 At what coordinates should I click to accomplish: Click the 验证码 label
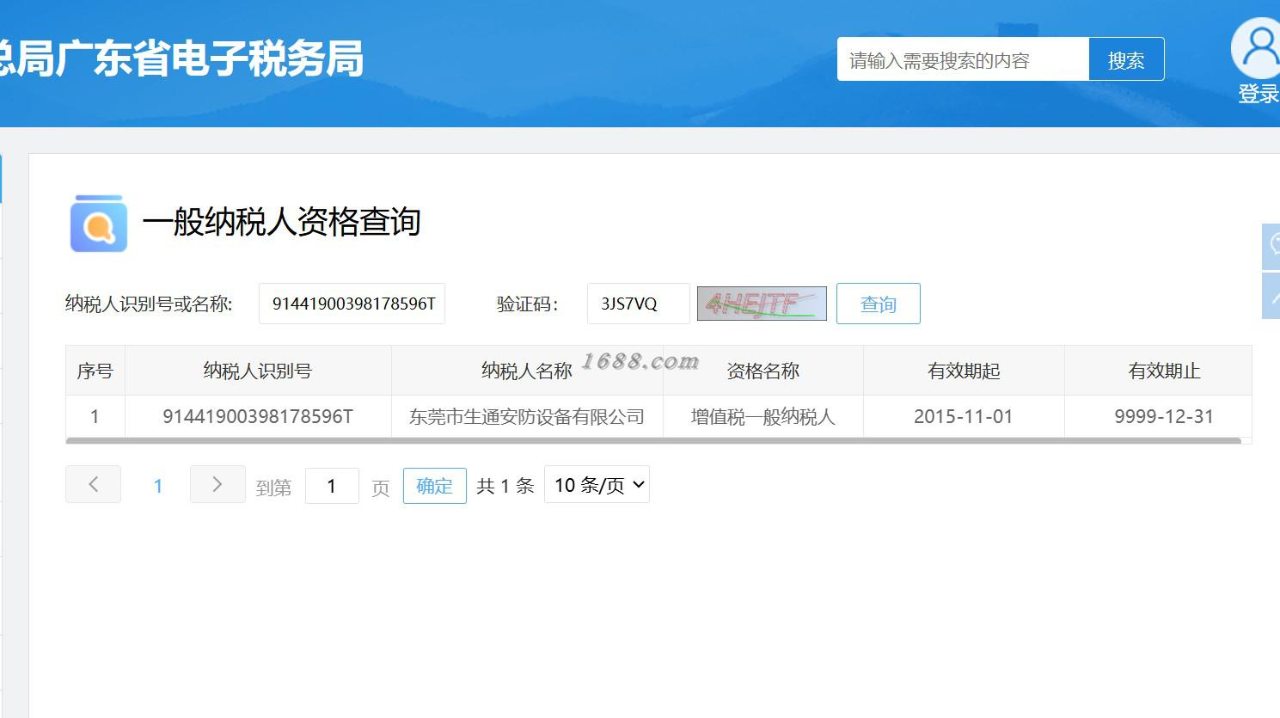tap(527, 304)
